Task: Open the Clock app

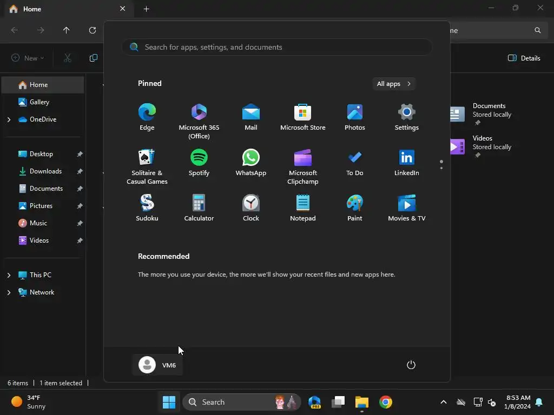Action: click(x=251, y=208)
